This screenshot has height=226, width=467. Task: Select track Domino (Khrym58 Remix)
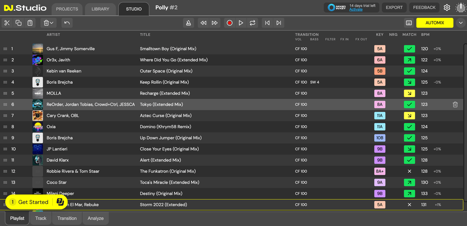[x=166, y=127]
